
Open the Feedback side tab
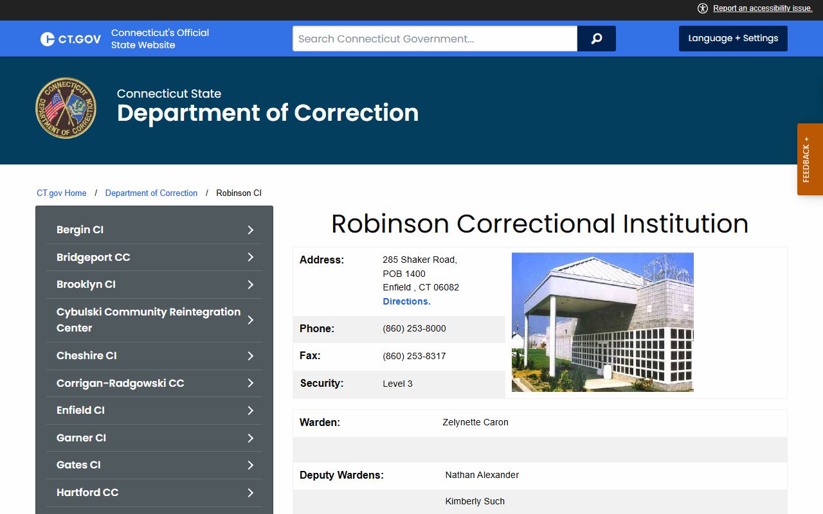(x=810, y=159)
